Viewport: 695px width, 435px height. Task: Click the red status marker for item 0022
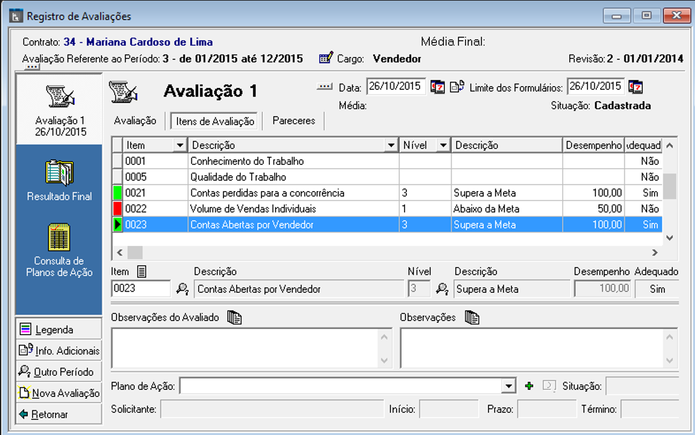pos(118,208)
